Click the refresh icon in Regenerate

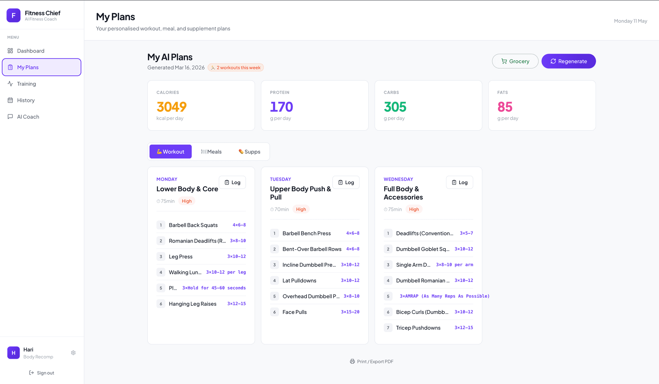553,61
